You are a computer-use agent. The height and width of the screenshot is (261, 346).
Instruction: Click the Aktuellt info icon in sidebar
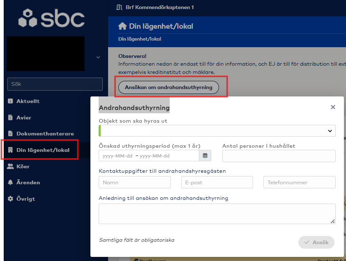pos(11,101)
